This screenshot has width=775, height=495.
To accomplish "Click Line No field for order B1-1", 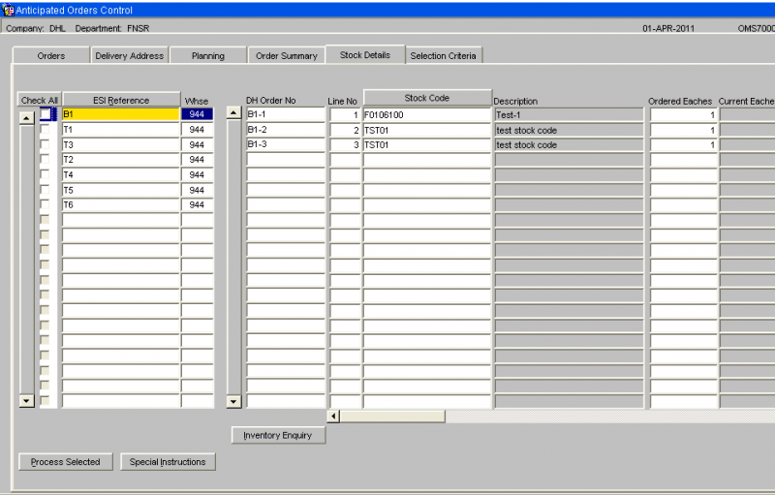I will 345,114.
